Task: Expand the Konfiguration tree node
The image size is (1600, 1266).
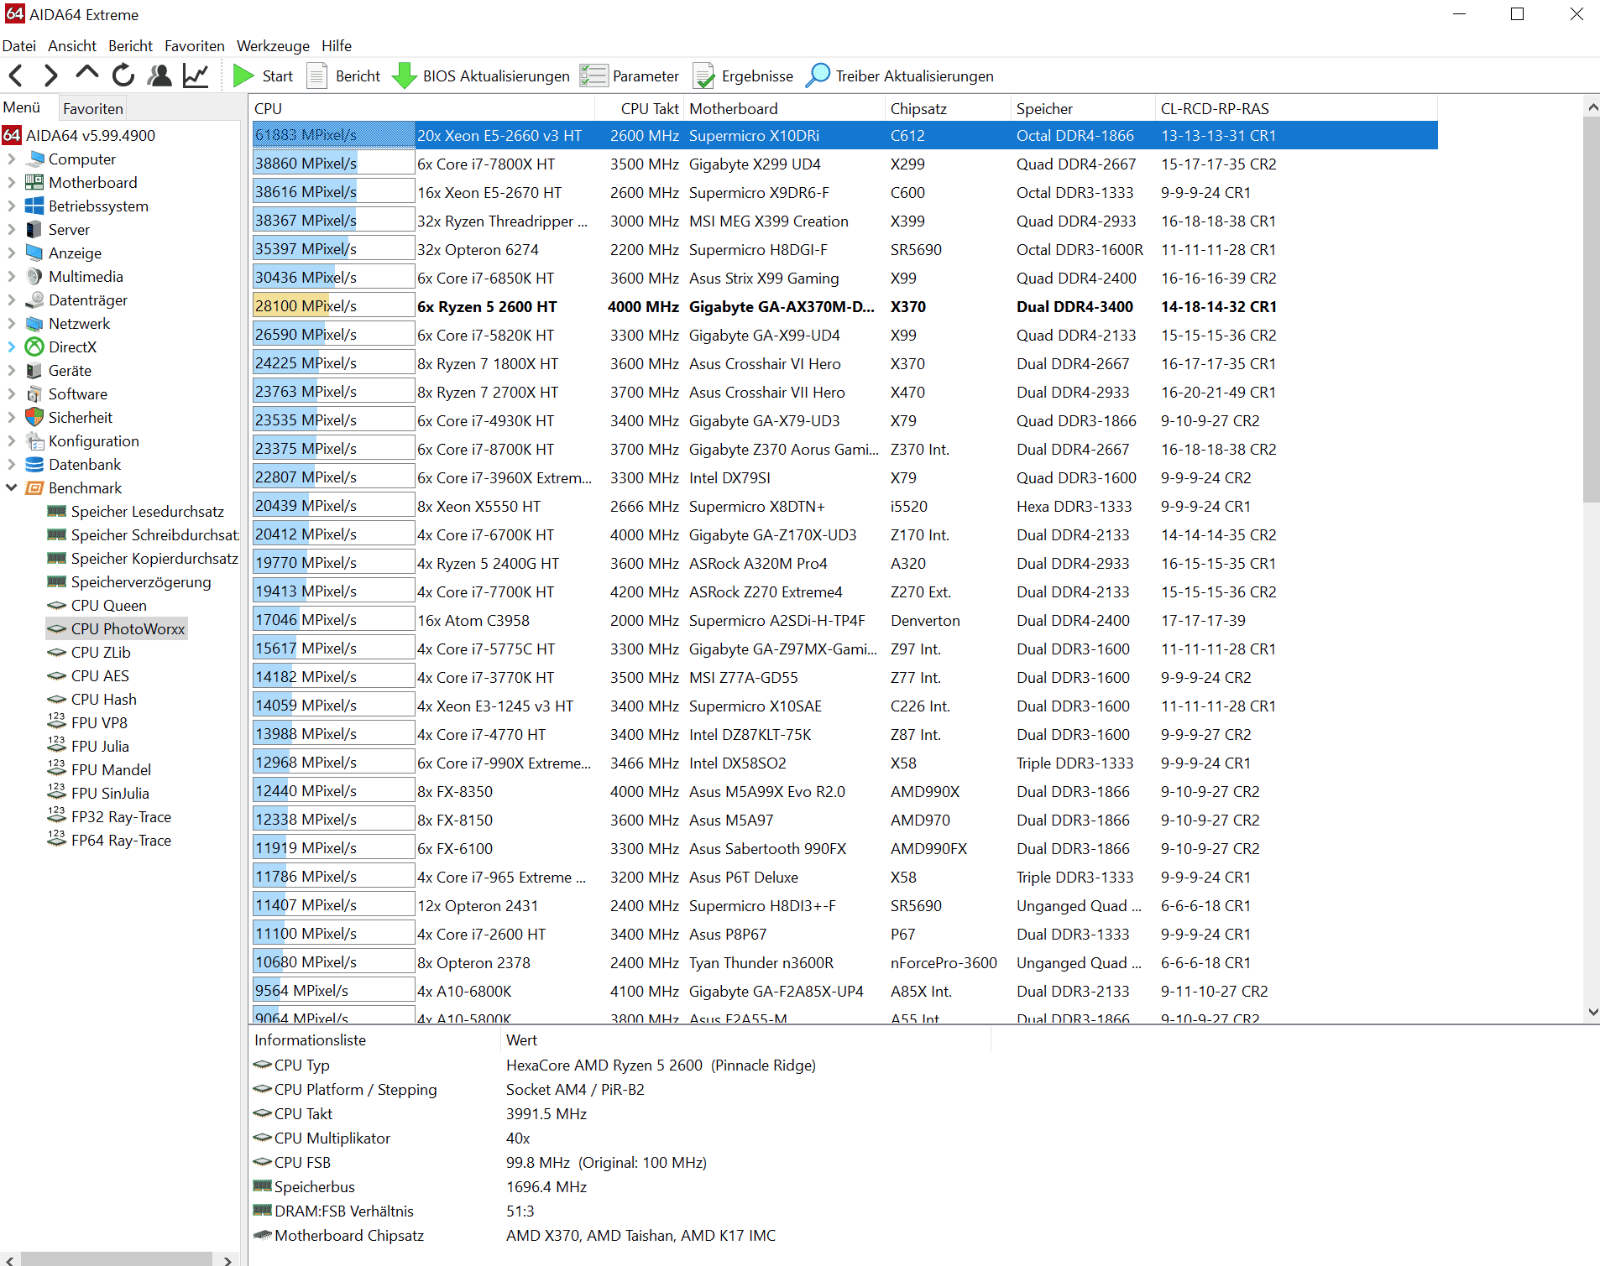Action: pyautogui.click(x=11, y=440)
